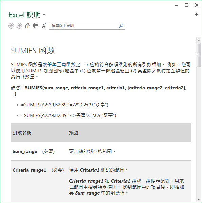The height and width of the screenshot is (203, 202).
Task: Close the Excel help window
Action: [197, 5]
